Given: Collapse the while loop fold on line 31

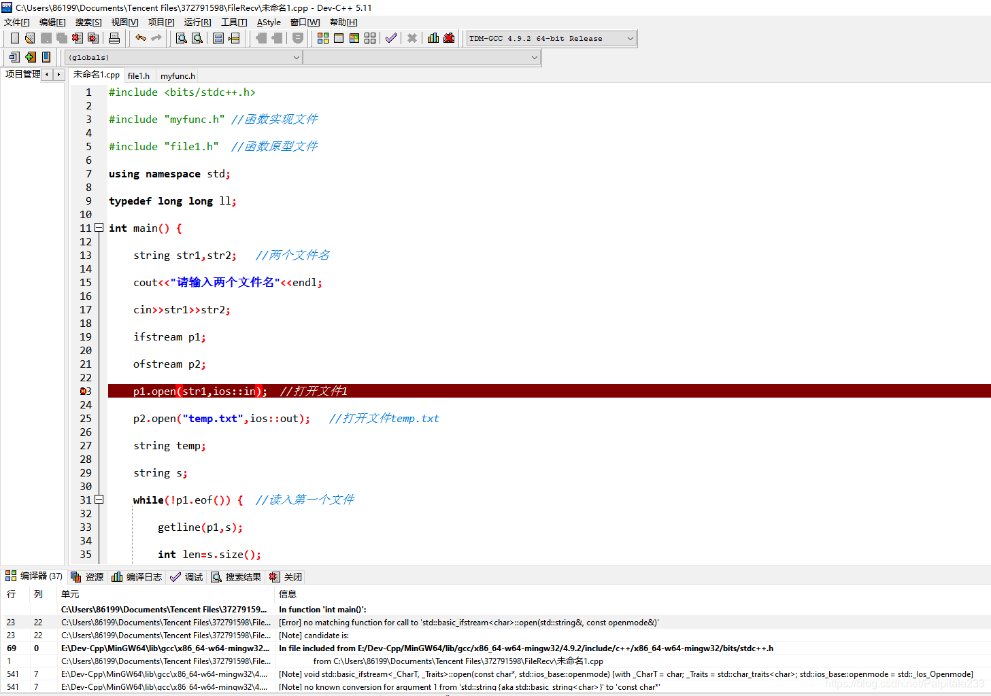Looking at the screenshot, I should (x=99, y=500).
